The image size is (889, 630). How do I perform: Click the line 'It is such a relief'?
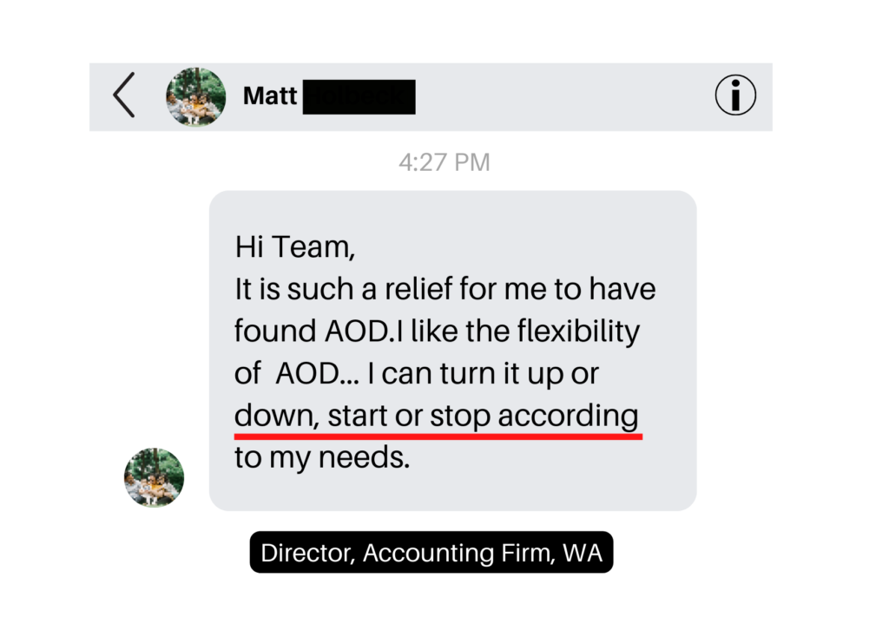[x=444, y=289]
